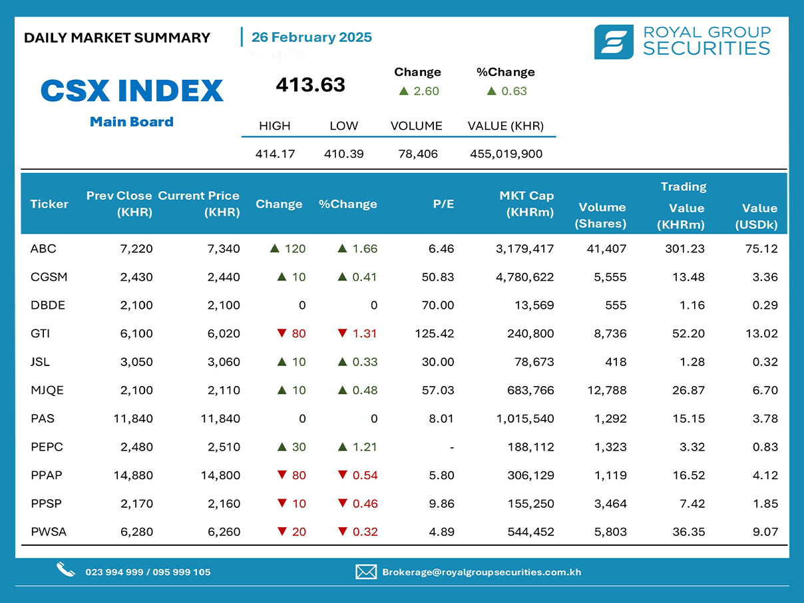This screenshot has width=804, height=603.
Task: Select the date 26 February 2025
Action: click(311, 37)
